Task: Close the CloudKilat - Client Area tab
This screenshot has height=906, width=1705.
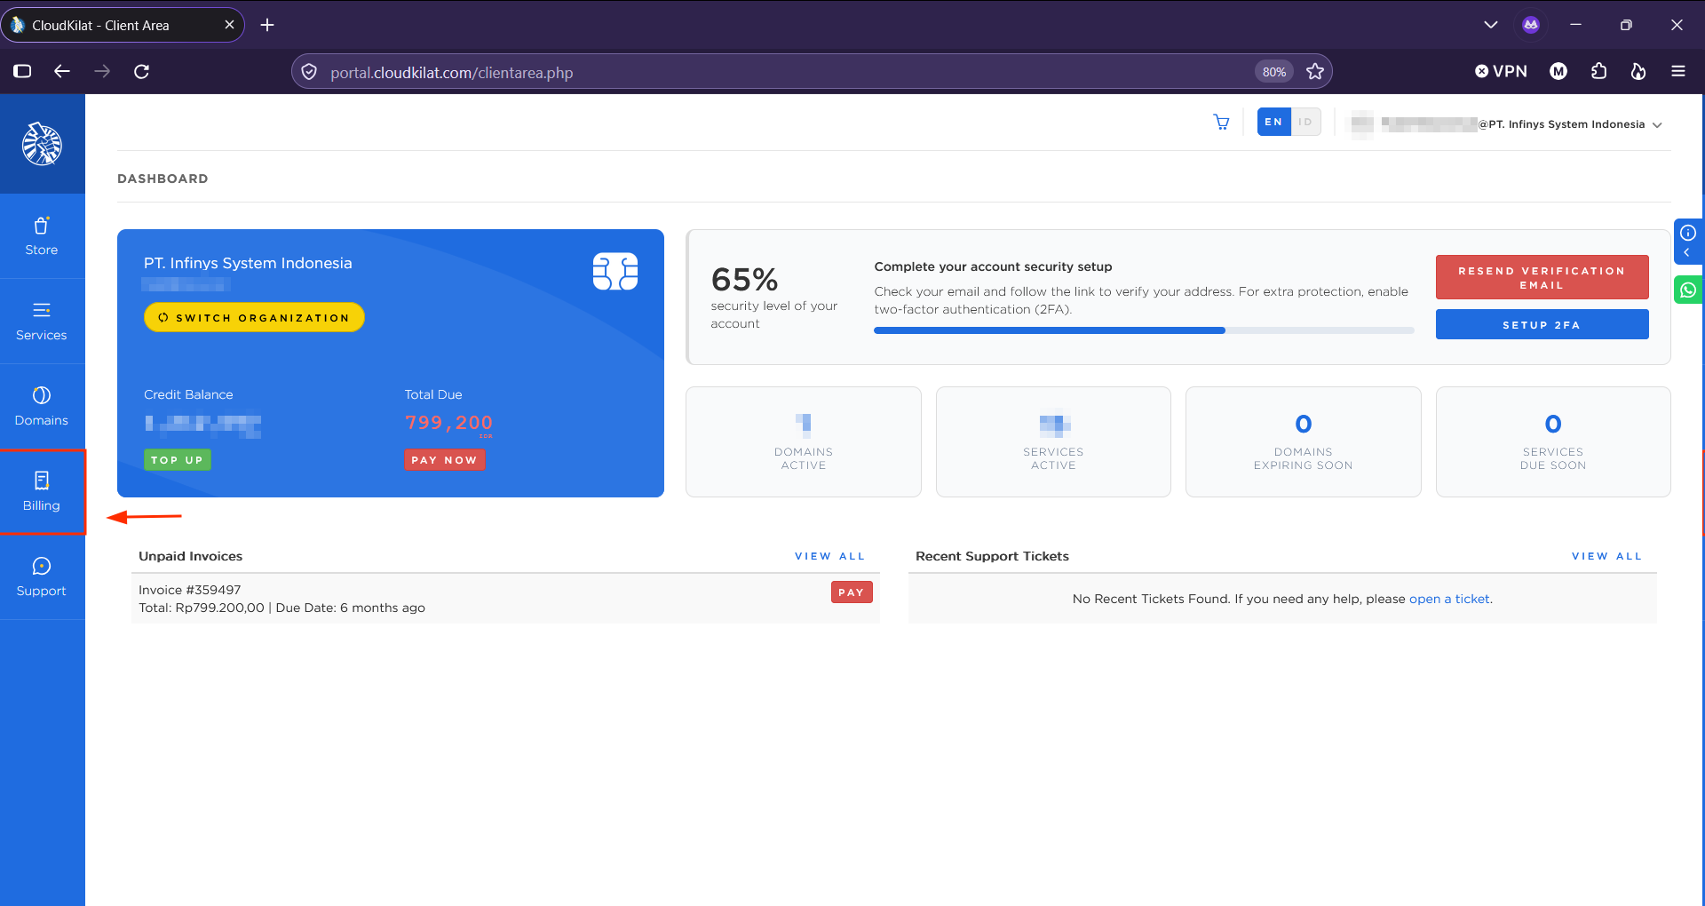Action: point(229,25)
